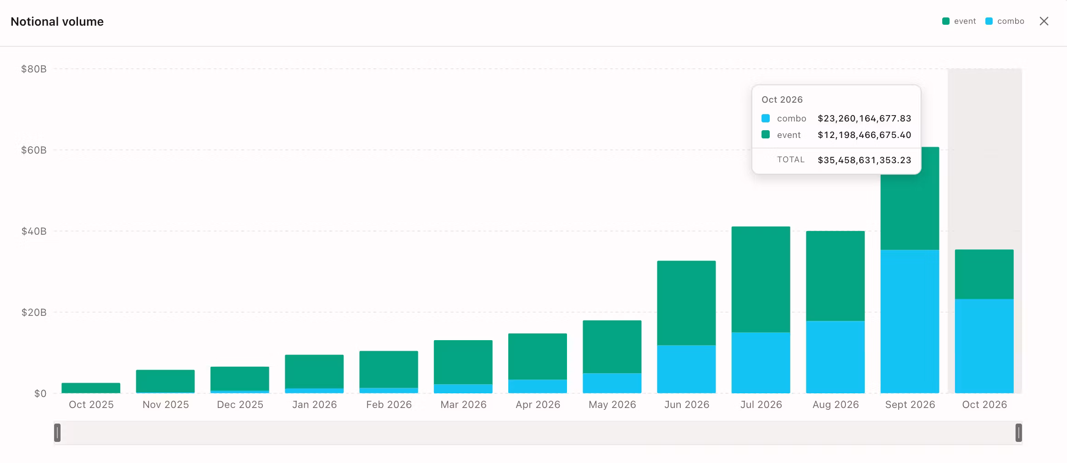
Task: Click the green event legend swatch
Action: (945, 21)
